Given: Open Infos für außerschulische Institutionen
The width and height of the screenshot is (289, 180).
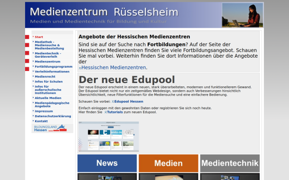Looking at the screenshot, I should coord(48,90).
